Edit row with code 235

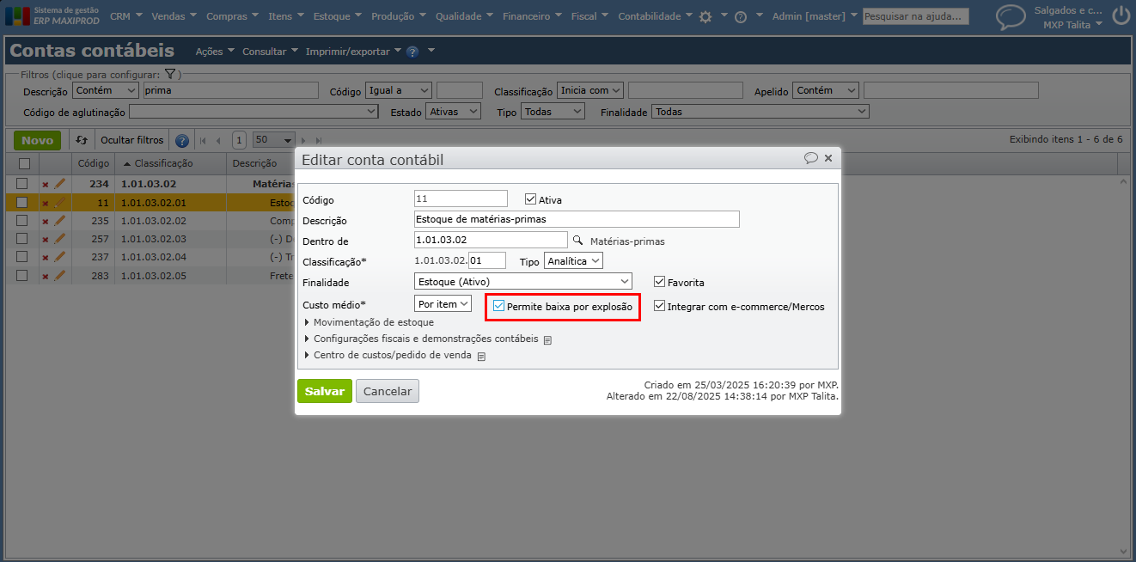(x=59, y=221)
